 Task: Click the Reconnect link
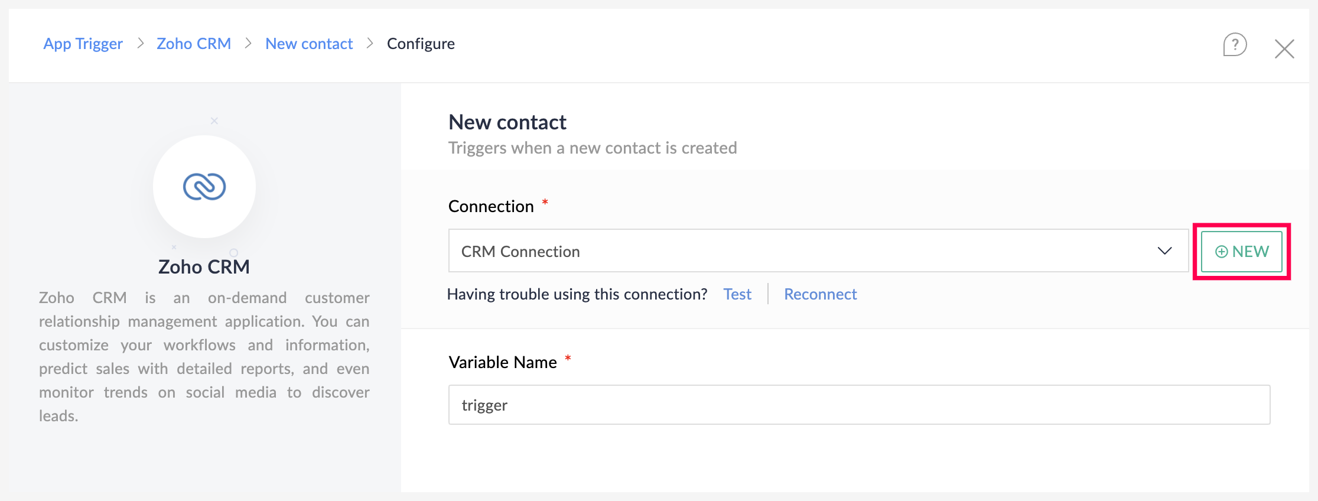coord(820,294)
